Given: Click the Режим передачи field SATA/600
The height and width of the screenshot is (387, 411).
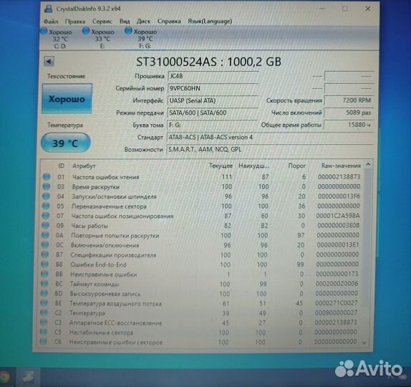Looking at the screenshot, I should (213, 113).
